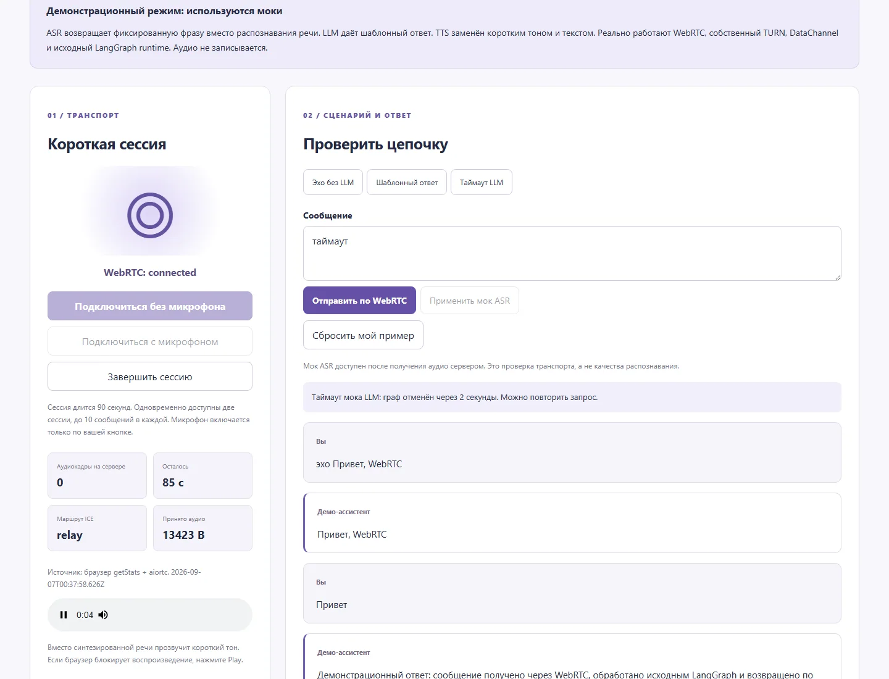Click the 'Маршрут ICE' relay card
889x679 pixels.
click(x=97, y=528)
